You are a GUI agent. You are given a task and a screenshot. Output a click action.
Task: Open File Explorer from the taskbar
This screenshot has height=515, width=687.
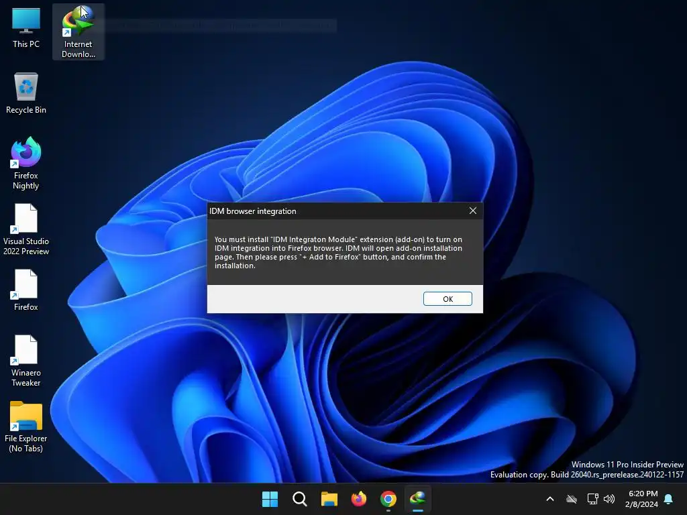pos(329,499)
